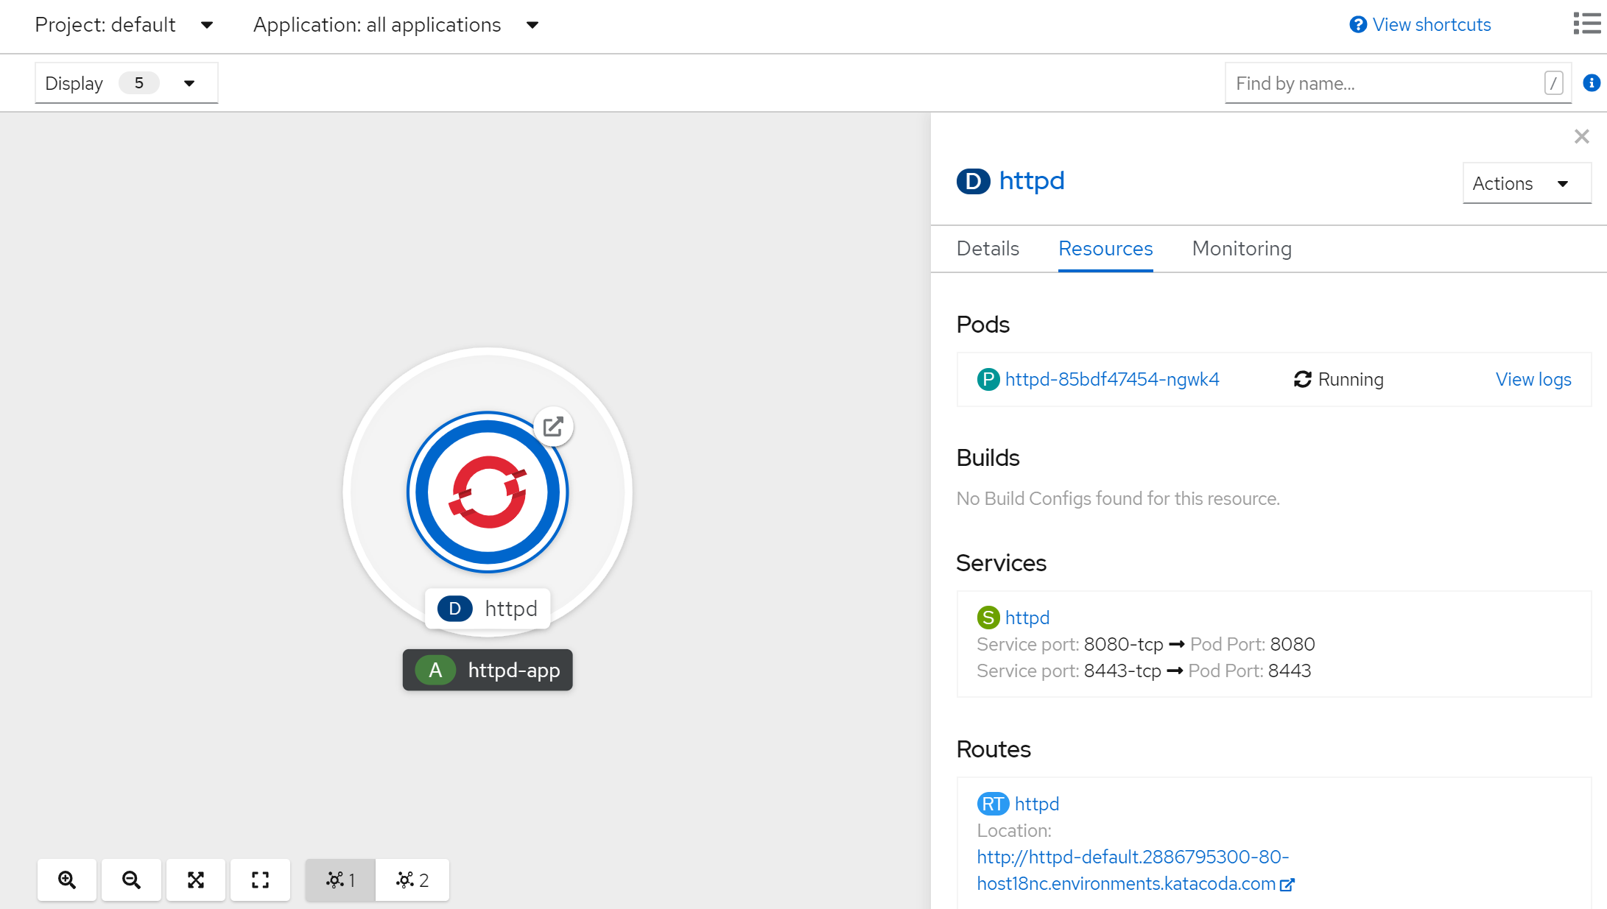The height and width of the screenshot is (909, 1607).
Task: Open the Monitoring tab
Action: pyautogui.click(x=1241, y=249)
